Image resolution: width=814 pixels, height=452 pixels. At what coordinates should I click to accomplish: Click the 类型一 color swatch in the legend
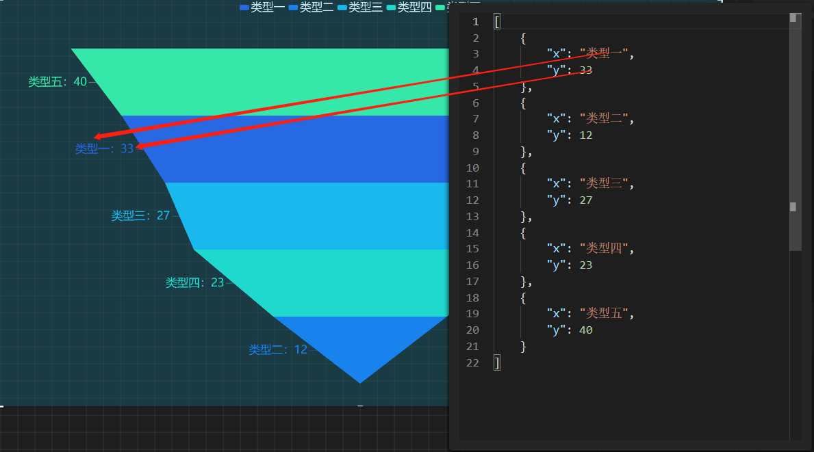pyautogui.click(x=244, y=8)
